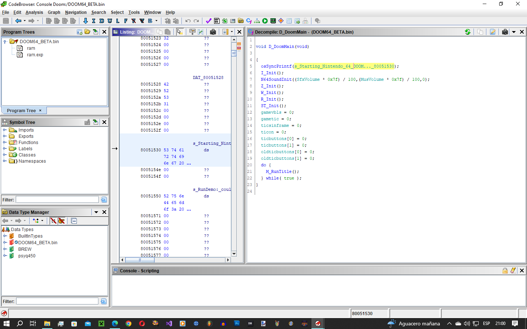Go to next instruction (I) icon

(x=94, y=21)
